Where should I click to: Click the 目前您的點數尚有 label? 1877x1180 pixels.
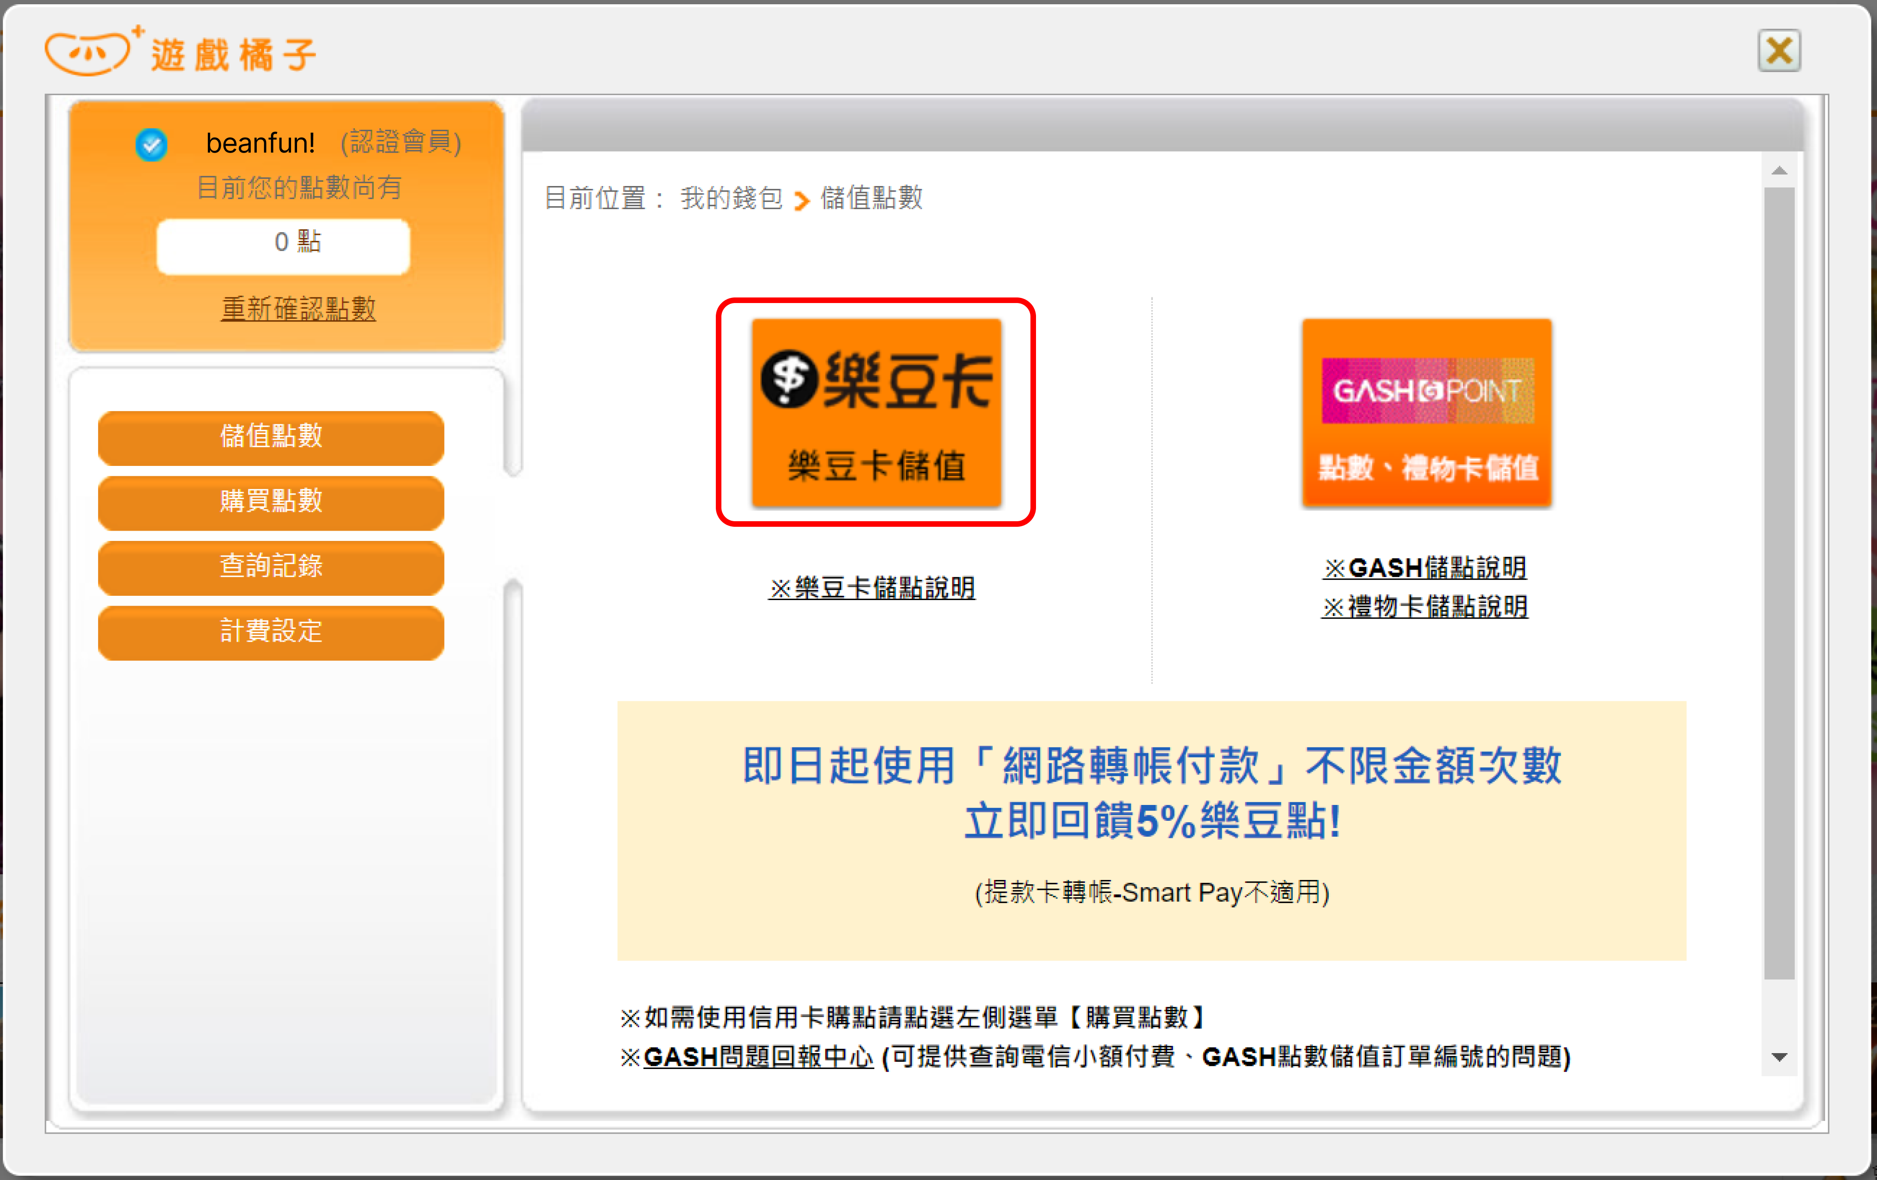click(298, 188)
